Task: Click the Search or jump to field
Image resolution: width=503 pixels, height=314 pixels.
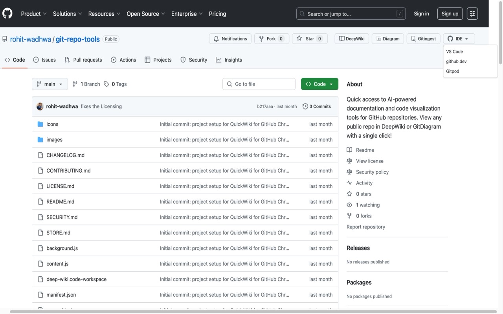Action: click(x=351, y=14)
